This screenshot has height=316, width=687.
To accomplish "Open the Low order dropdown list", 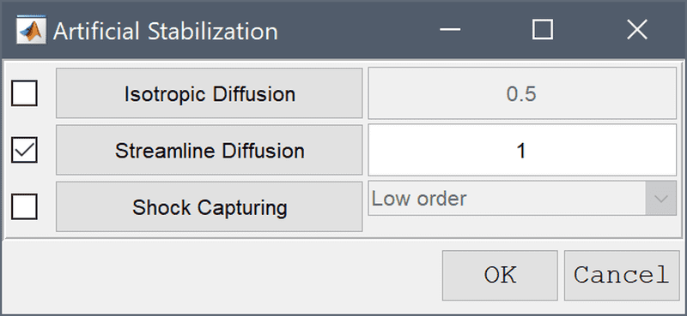I will (522, 199).
